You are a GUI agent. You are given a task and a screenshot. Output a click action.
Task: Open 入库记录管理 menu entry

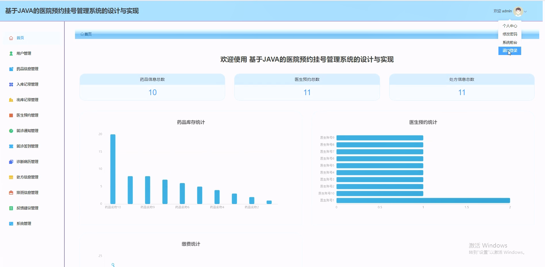pos(32,85)
